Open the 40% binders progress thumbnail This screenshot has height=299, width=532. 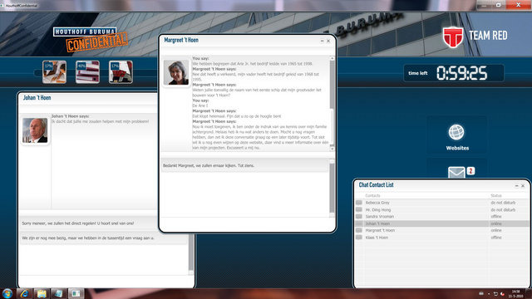[87, 72]
